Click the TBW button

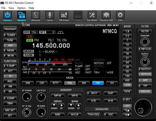tap(10, 103)
